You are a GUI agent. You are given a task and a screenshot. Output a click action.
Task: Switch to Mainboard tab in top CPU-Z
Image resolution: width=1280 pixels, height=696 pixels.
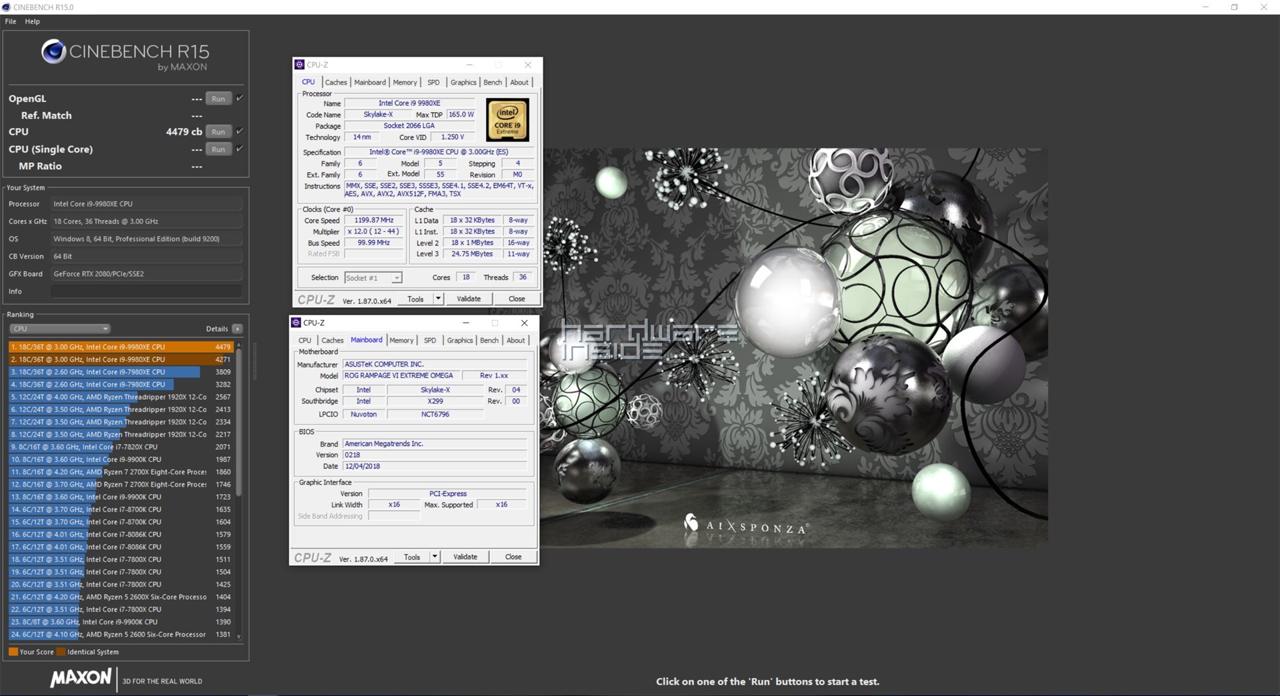click(370, 83)
